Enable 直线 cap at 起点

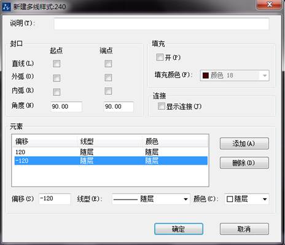point(57,64)
